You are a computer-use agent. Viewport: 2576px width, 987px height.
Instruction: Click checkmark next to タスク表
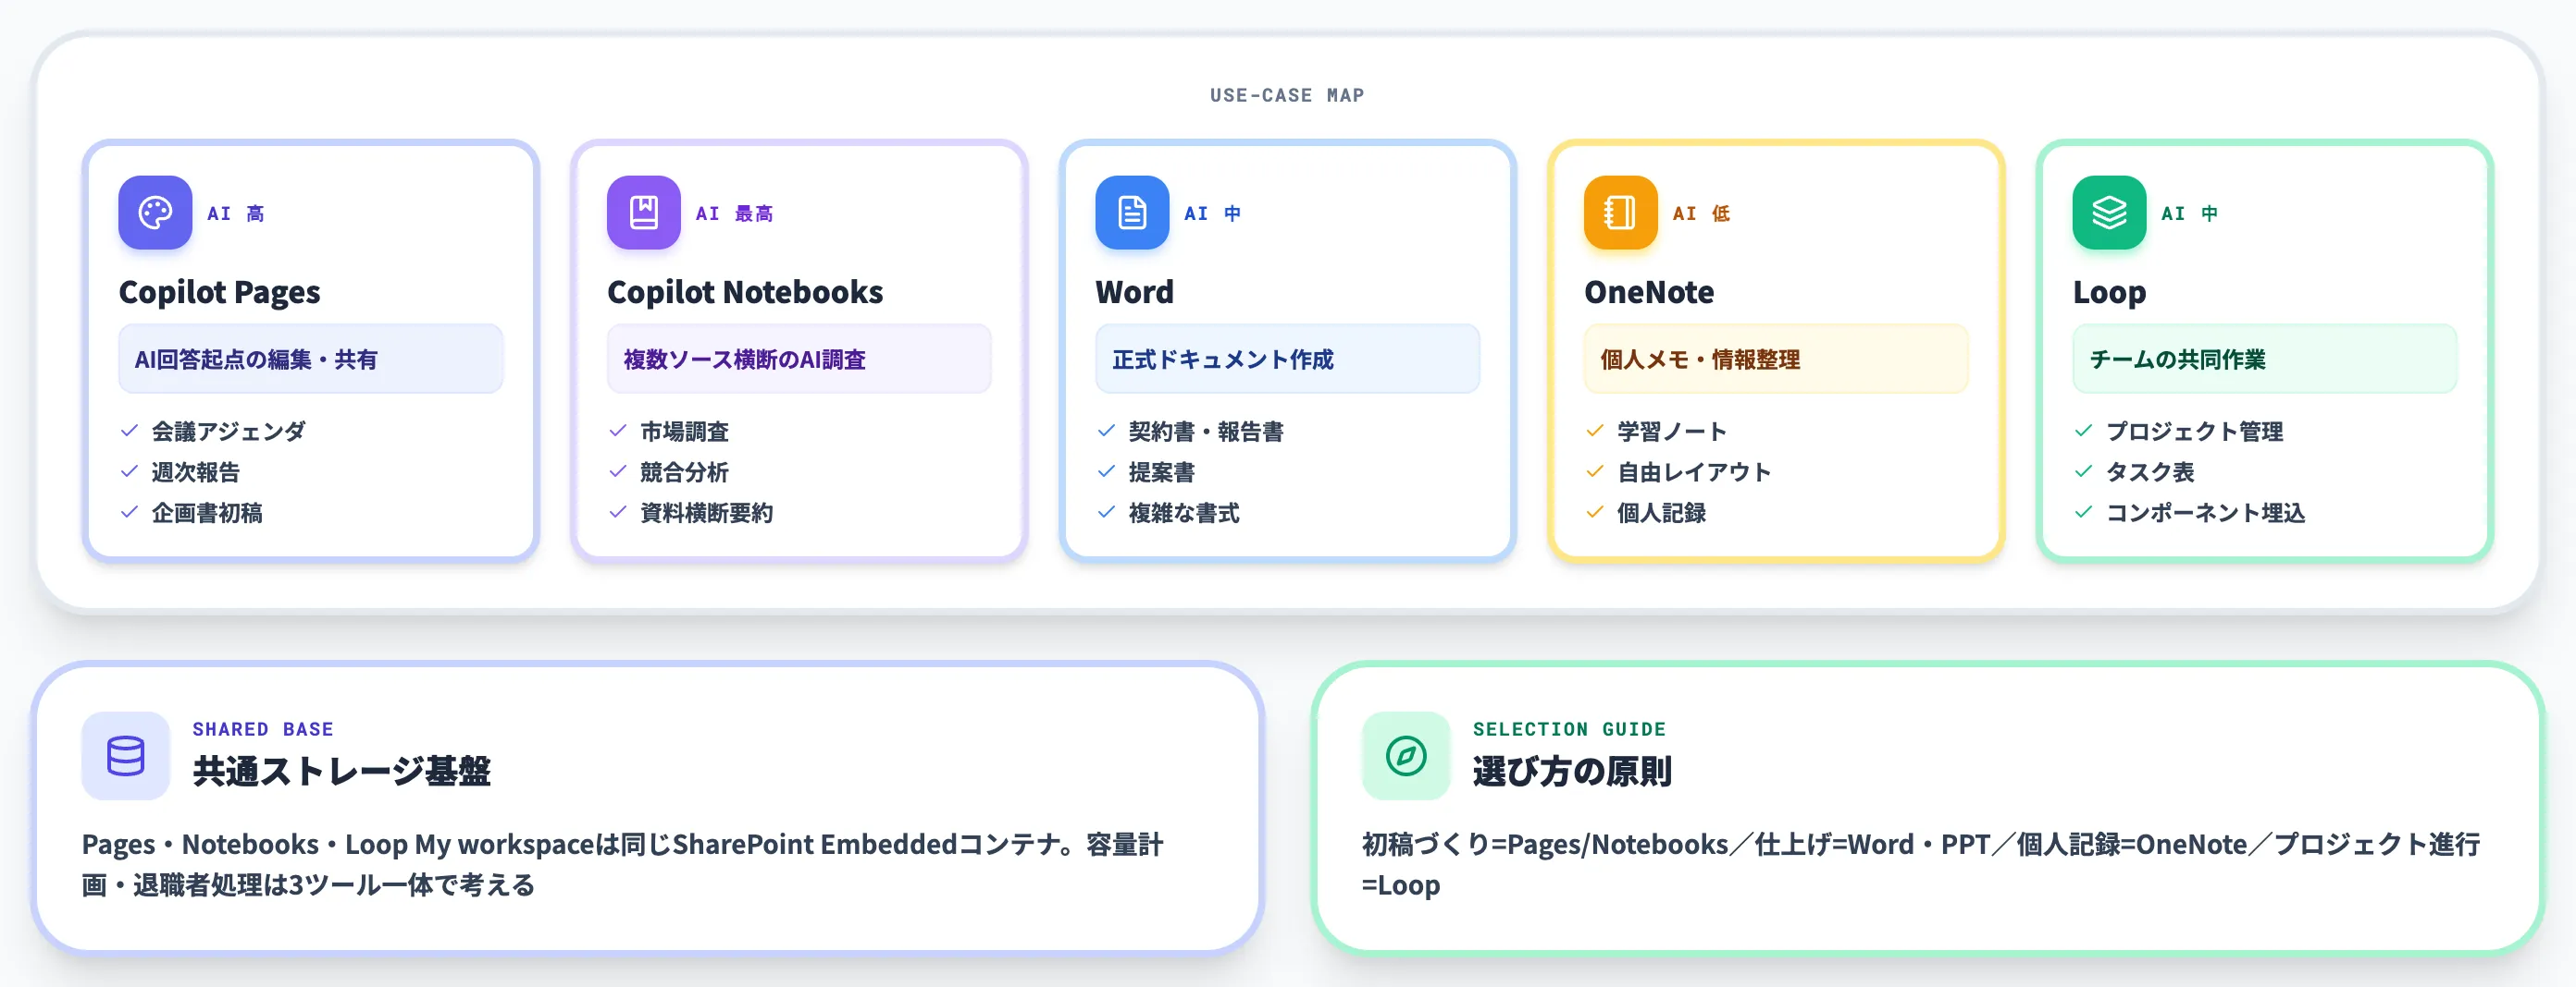click(x=2083, y=471)
